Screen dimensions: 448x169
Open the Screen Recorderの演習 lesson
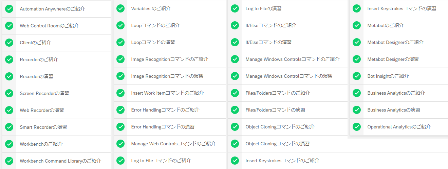click(56, 93)
